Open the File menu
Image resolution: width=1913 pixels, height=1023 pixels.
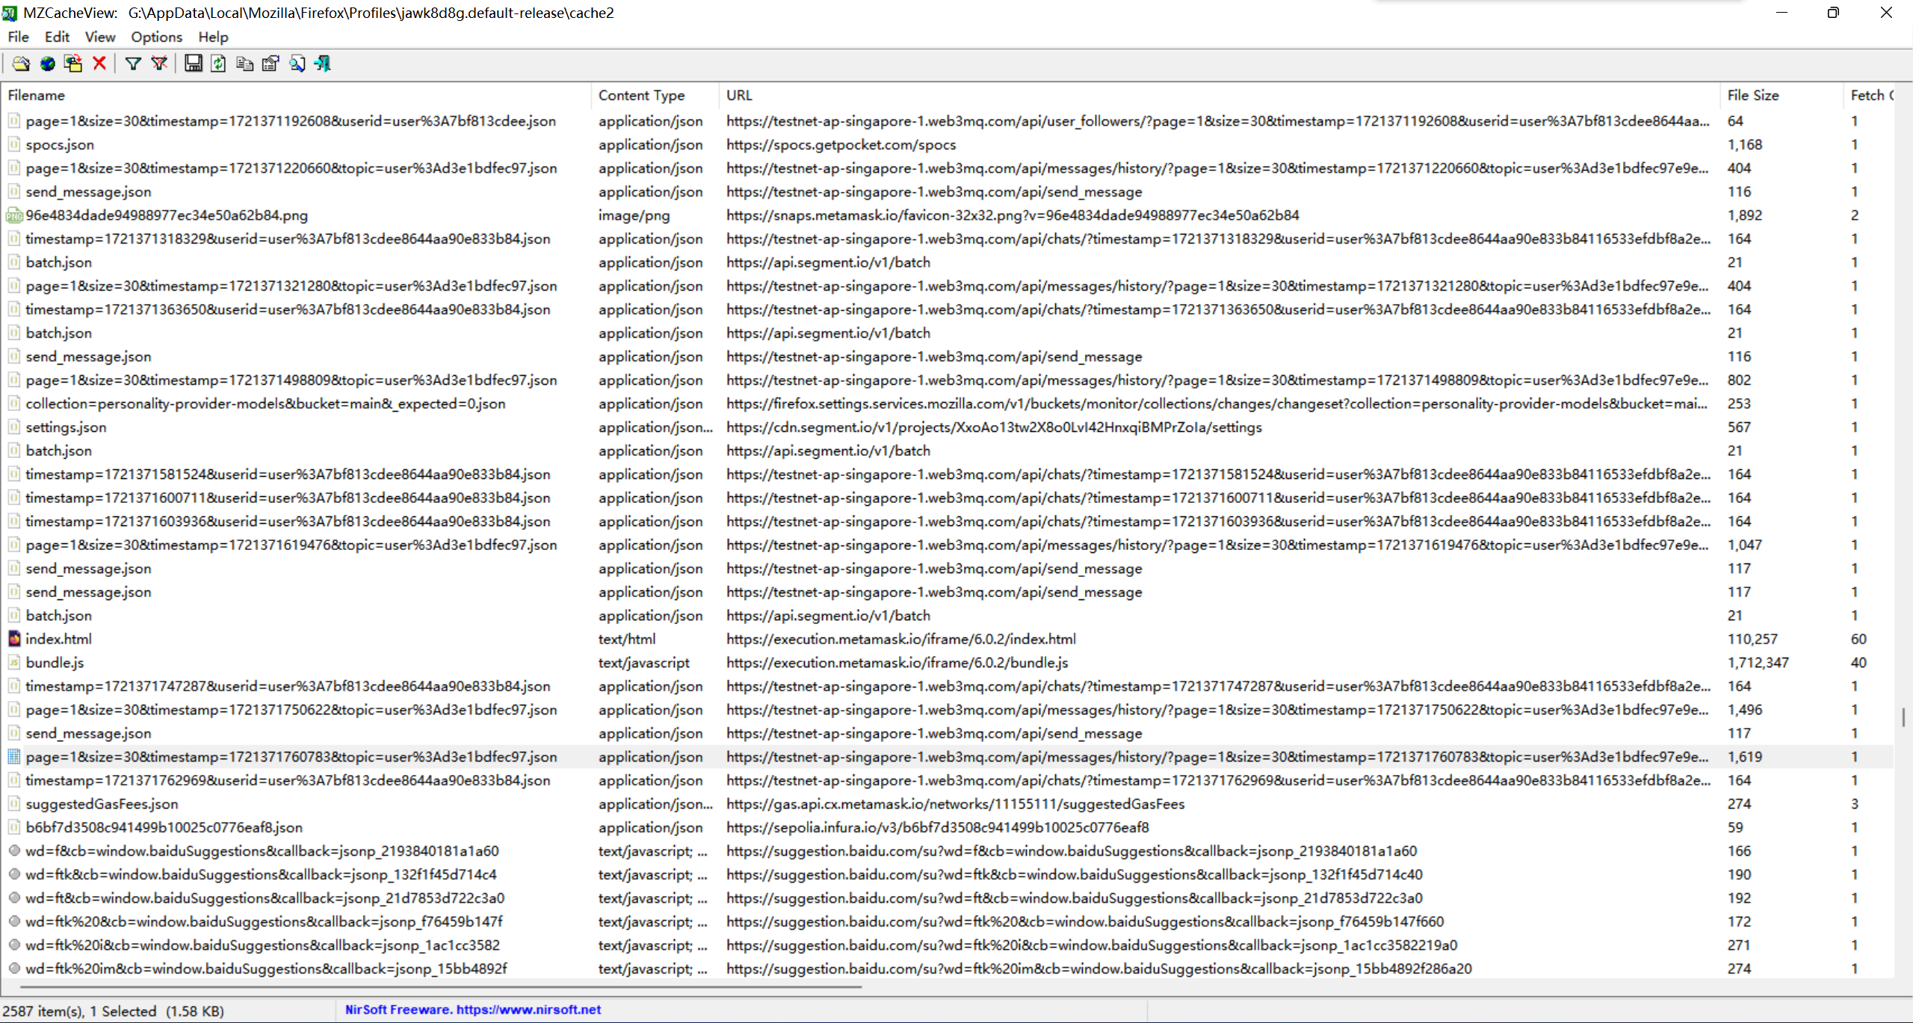[18, 37]
